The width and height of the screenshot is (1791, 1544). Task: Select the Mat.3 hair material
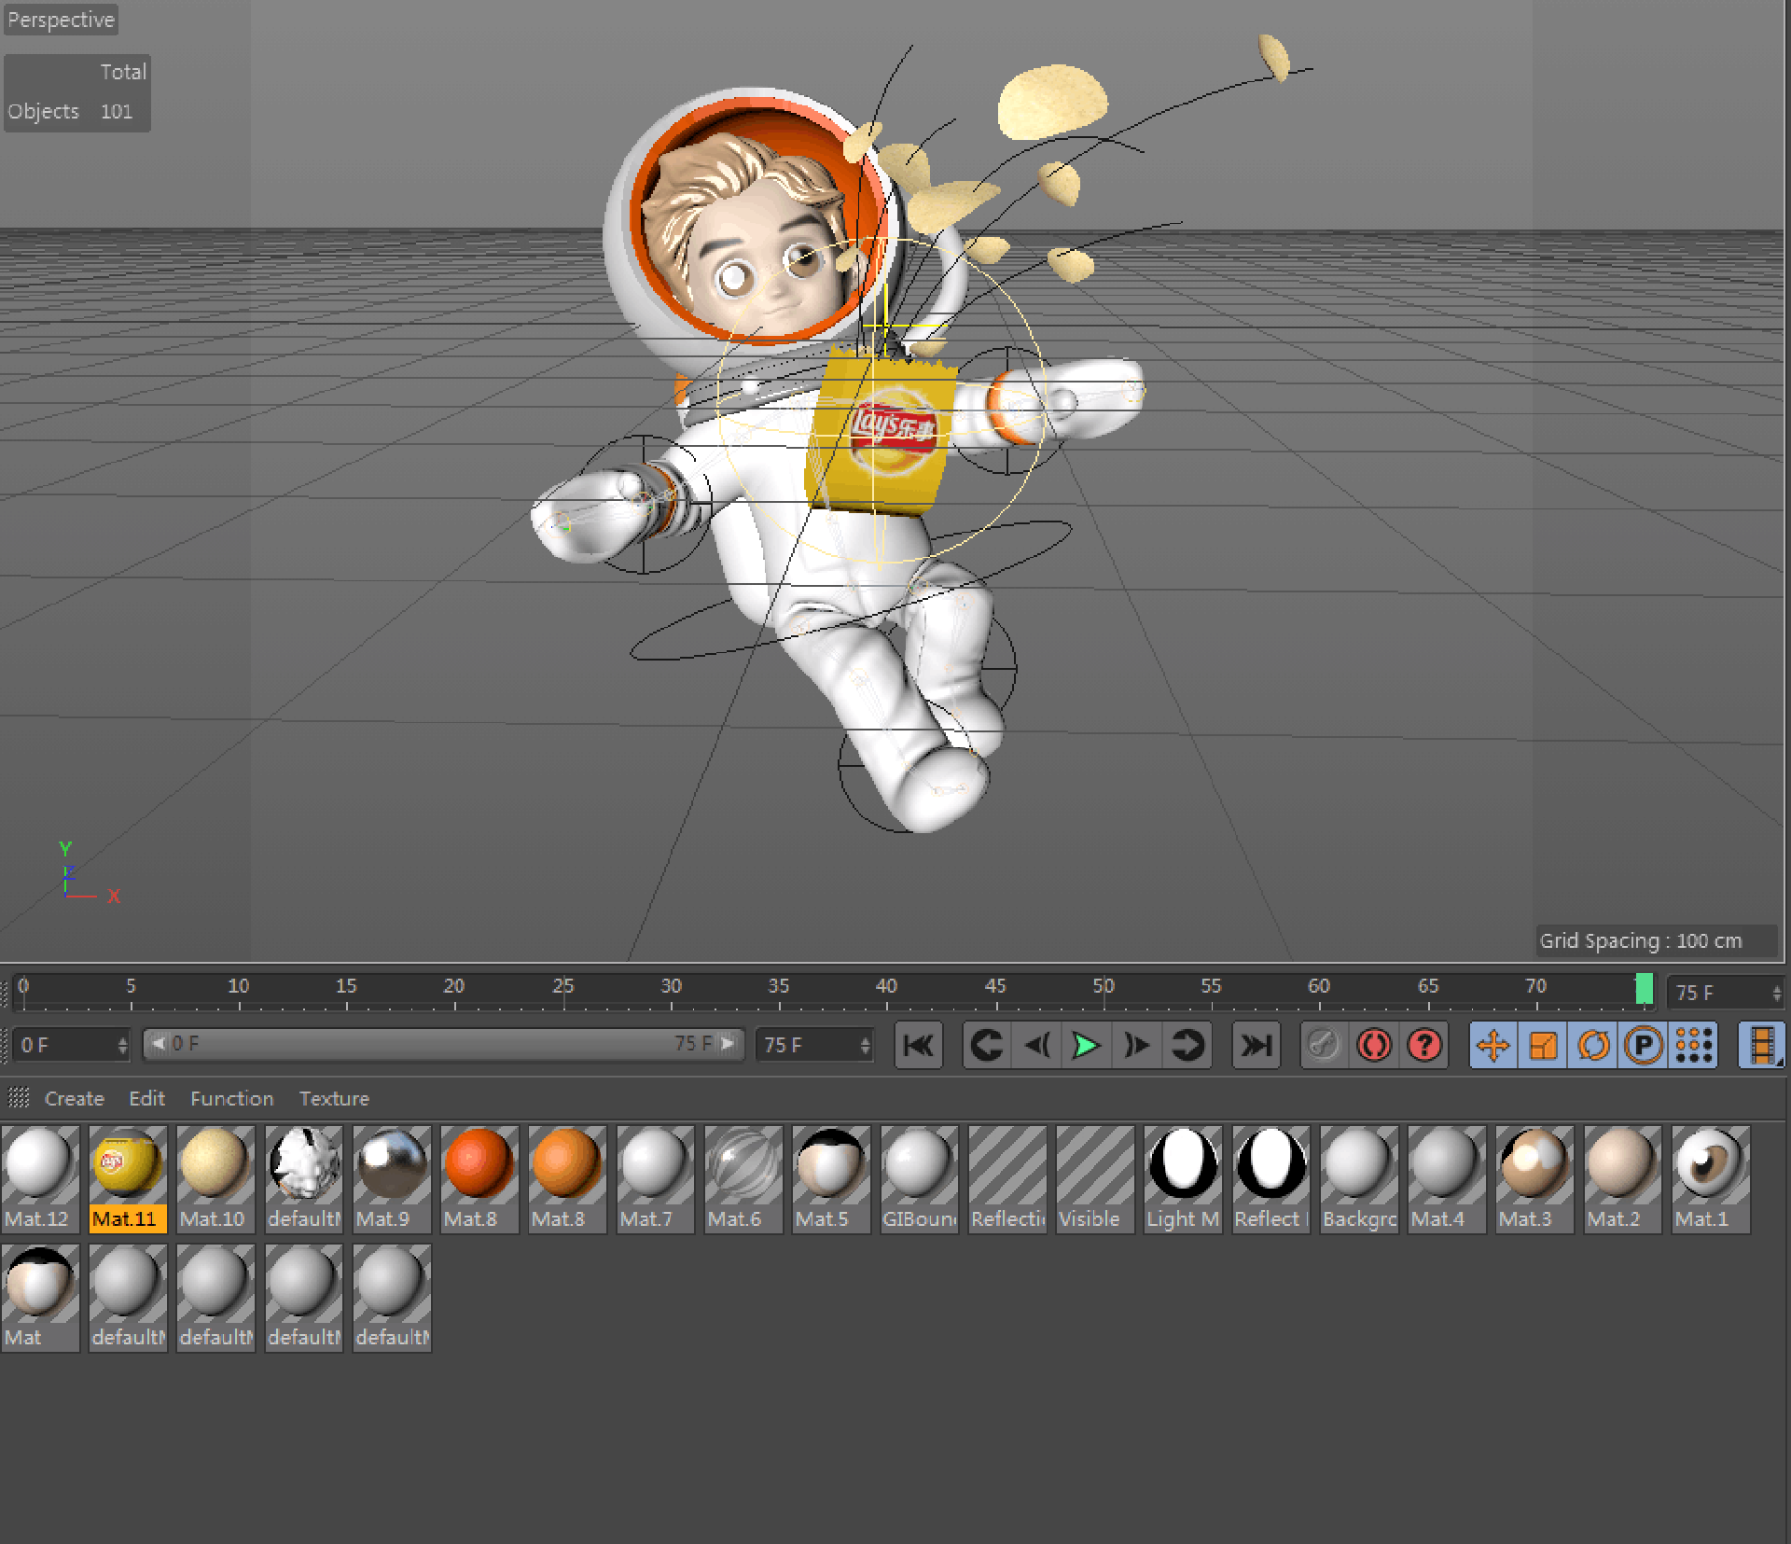pos(1534,1179)
